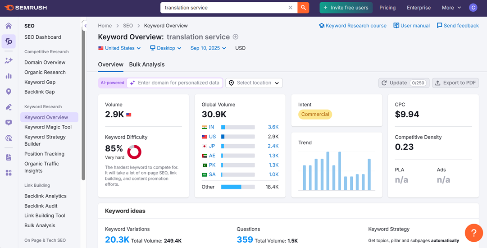
Task: Open Backlink Audit in sidebar
Action: [41, 206]
